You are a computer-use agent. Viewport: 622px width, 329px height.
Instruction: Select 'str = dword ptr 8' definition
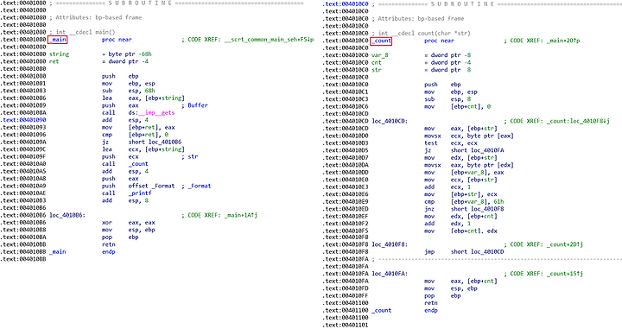(421, 70)
